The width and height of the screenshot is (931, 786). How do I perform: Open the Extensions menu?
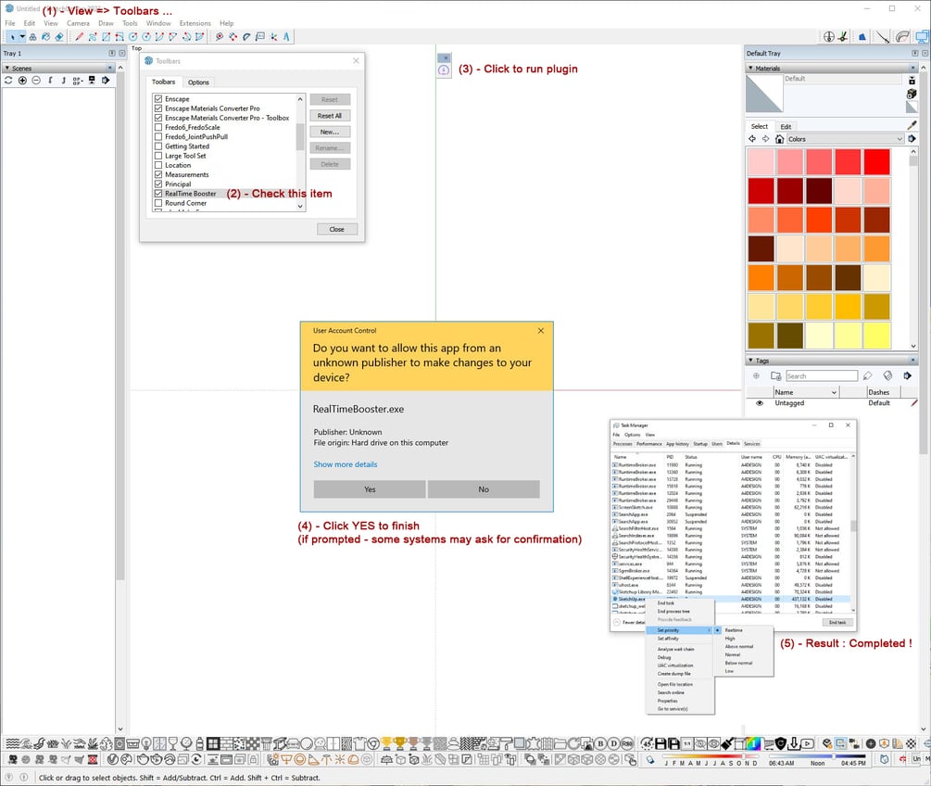[195, 23]
